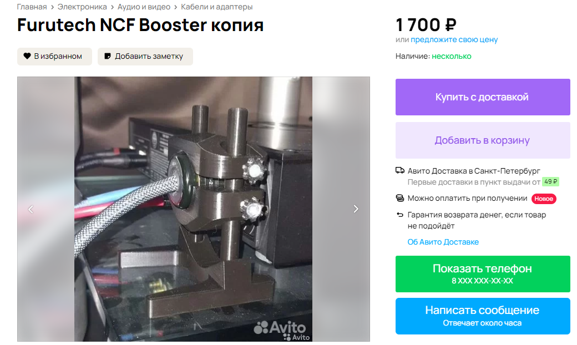Click Показать телефон button
577x345 pixels.
[x=483, y=274]
